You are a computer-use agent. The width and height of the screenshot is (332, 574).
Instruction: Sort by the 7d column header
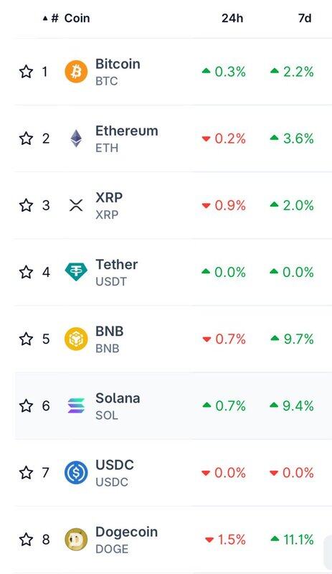click(305, 18)
